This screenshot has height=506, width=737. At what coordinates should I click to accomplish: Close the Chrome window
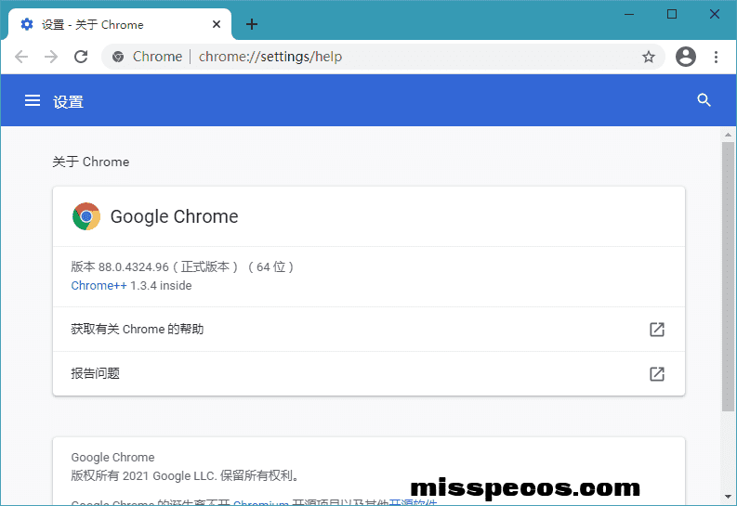715,15
